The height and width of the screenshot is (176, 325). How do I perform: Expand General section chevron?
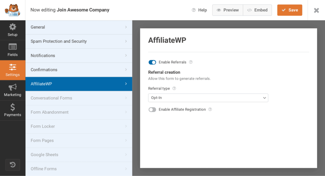126,27
